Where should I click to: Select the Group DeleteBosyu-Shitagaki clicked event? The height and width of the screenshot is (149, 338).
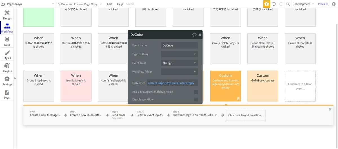(x=263, y=49)
